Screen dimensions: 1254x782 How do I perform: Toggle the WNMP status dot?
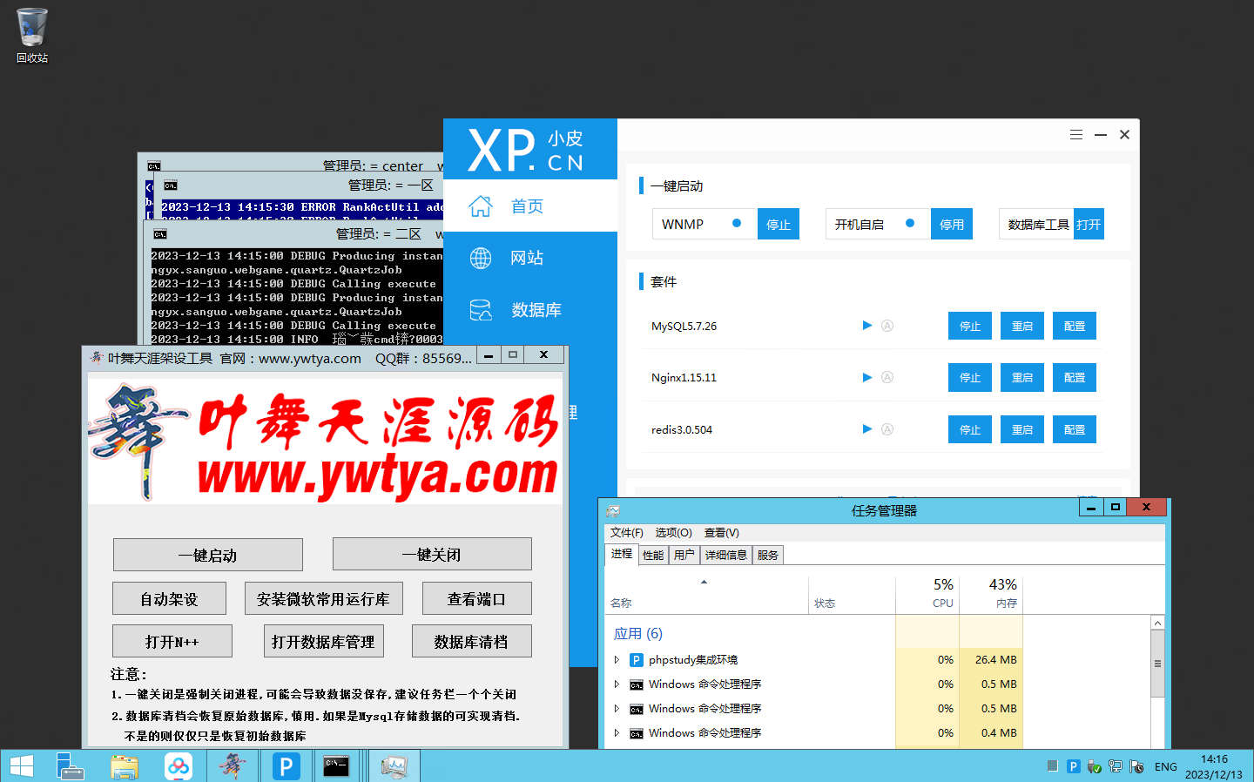737,223
